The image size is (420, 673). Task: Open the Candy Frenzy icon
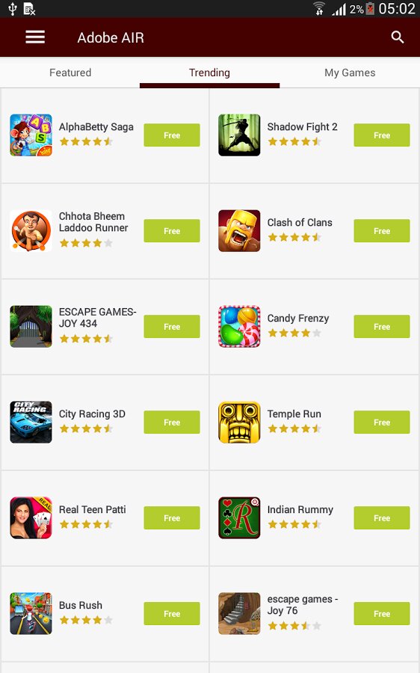(x=239, y=327)
